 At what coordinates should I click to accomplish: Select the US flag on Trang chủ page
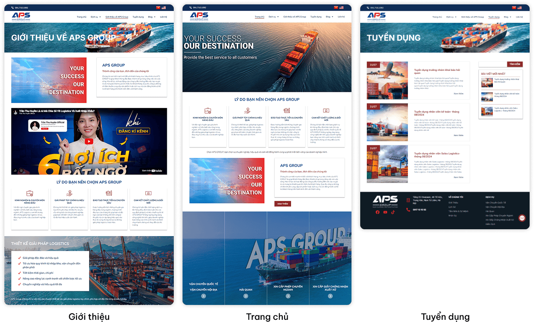pos(342,7)
